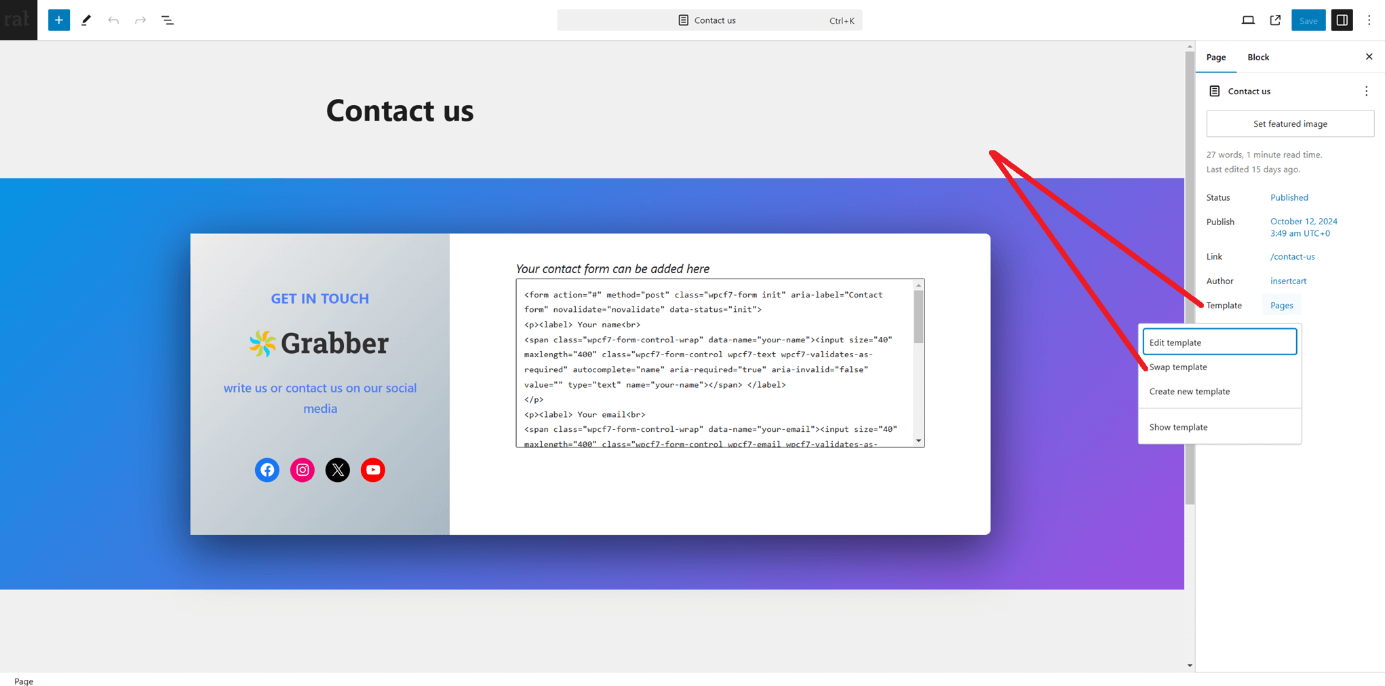Image resolution: width=1385 pixels, height=686 pixels.
Task: Open the Document Overview list icon
Action: pyautogui.click(x=168, y=20)
